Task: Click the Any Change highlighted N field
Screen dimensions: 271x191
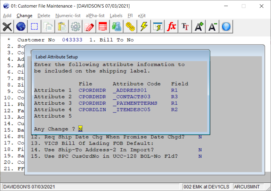Action: click(80, 129)
